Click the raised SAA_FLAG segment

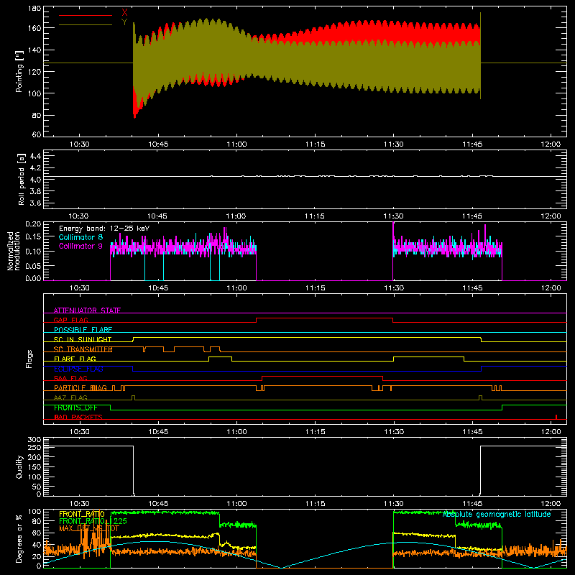coord(322,377)
